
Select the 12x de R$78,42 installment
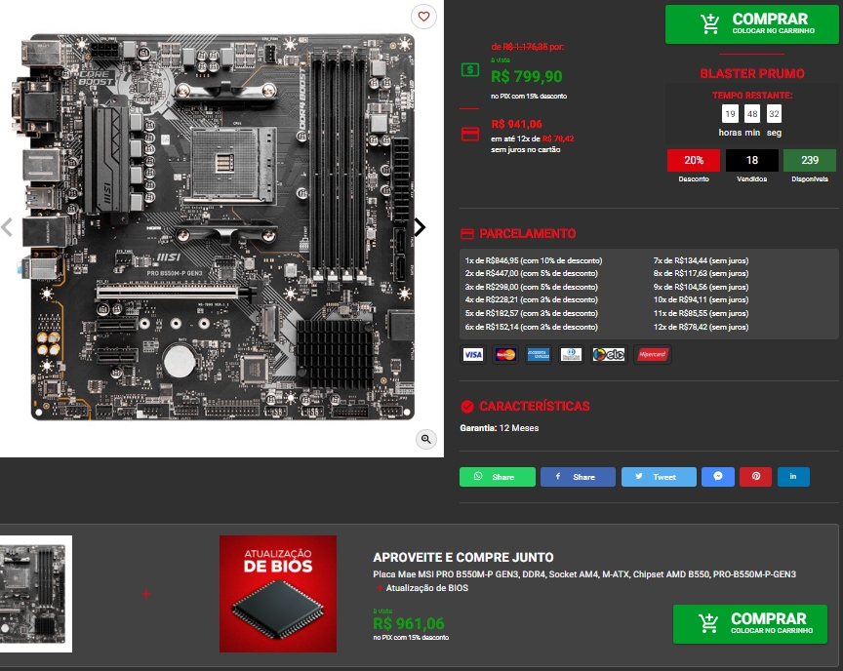tap(701, 327)
